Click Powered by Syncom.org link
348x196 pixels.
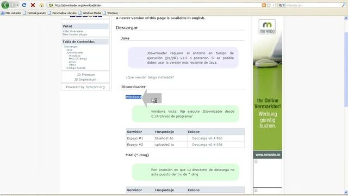(x=85, y=87)
